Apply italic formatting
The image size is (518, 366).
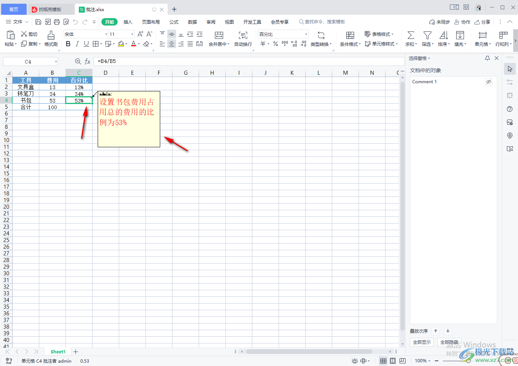77,44
